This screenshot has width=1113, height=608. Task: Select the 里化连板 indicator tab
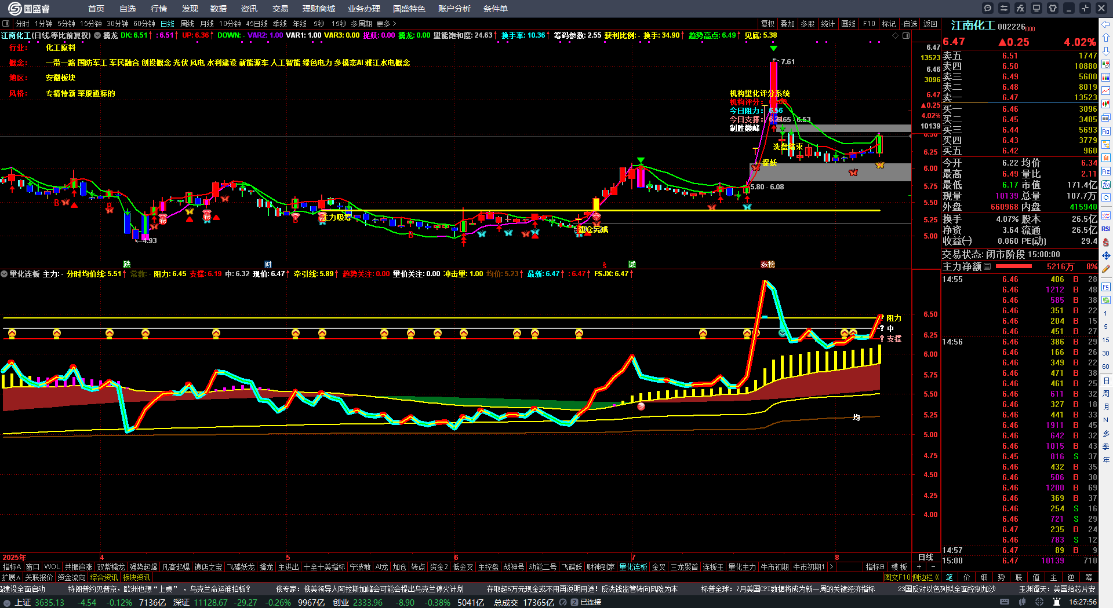click(633, 567)
